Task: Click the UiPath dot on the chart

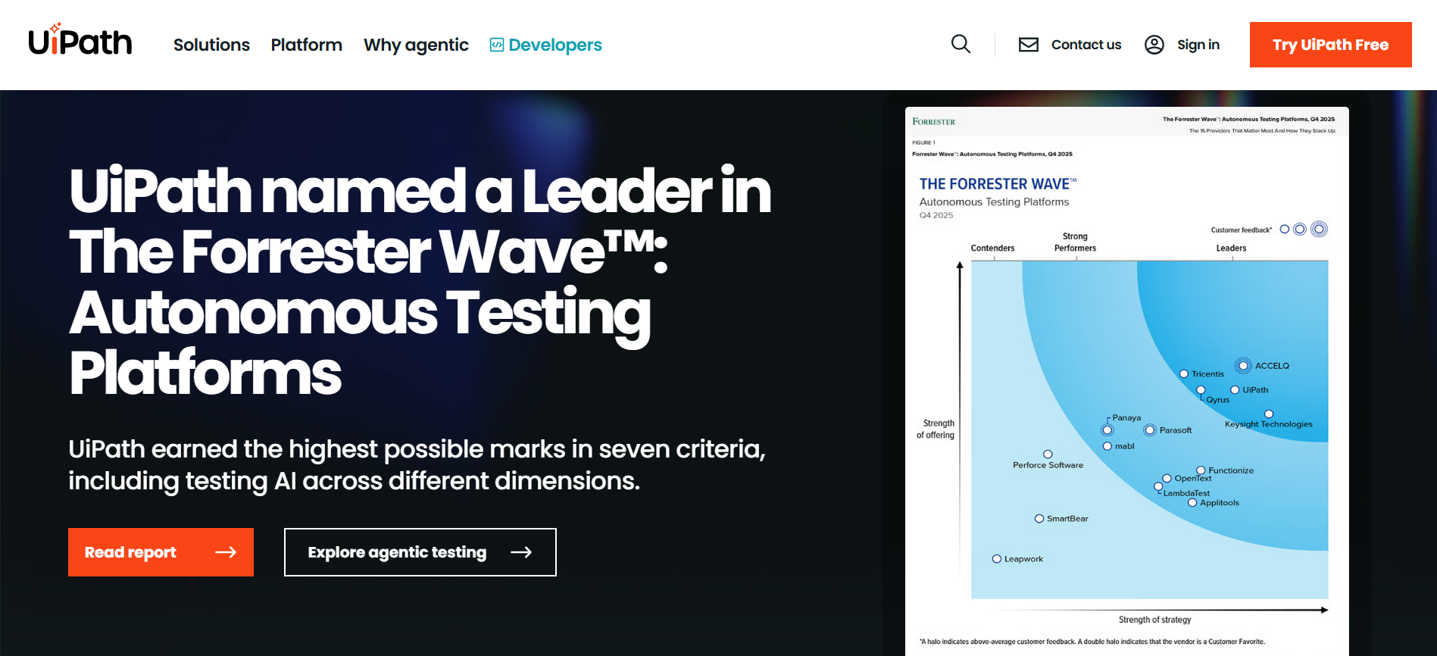Action: [x=1235, y=390]
